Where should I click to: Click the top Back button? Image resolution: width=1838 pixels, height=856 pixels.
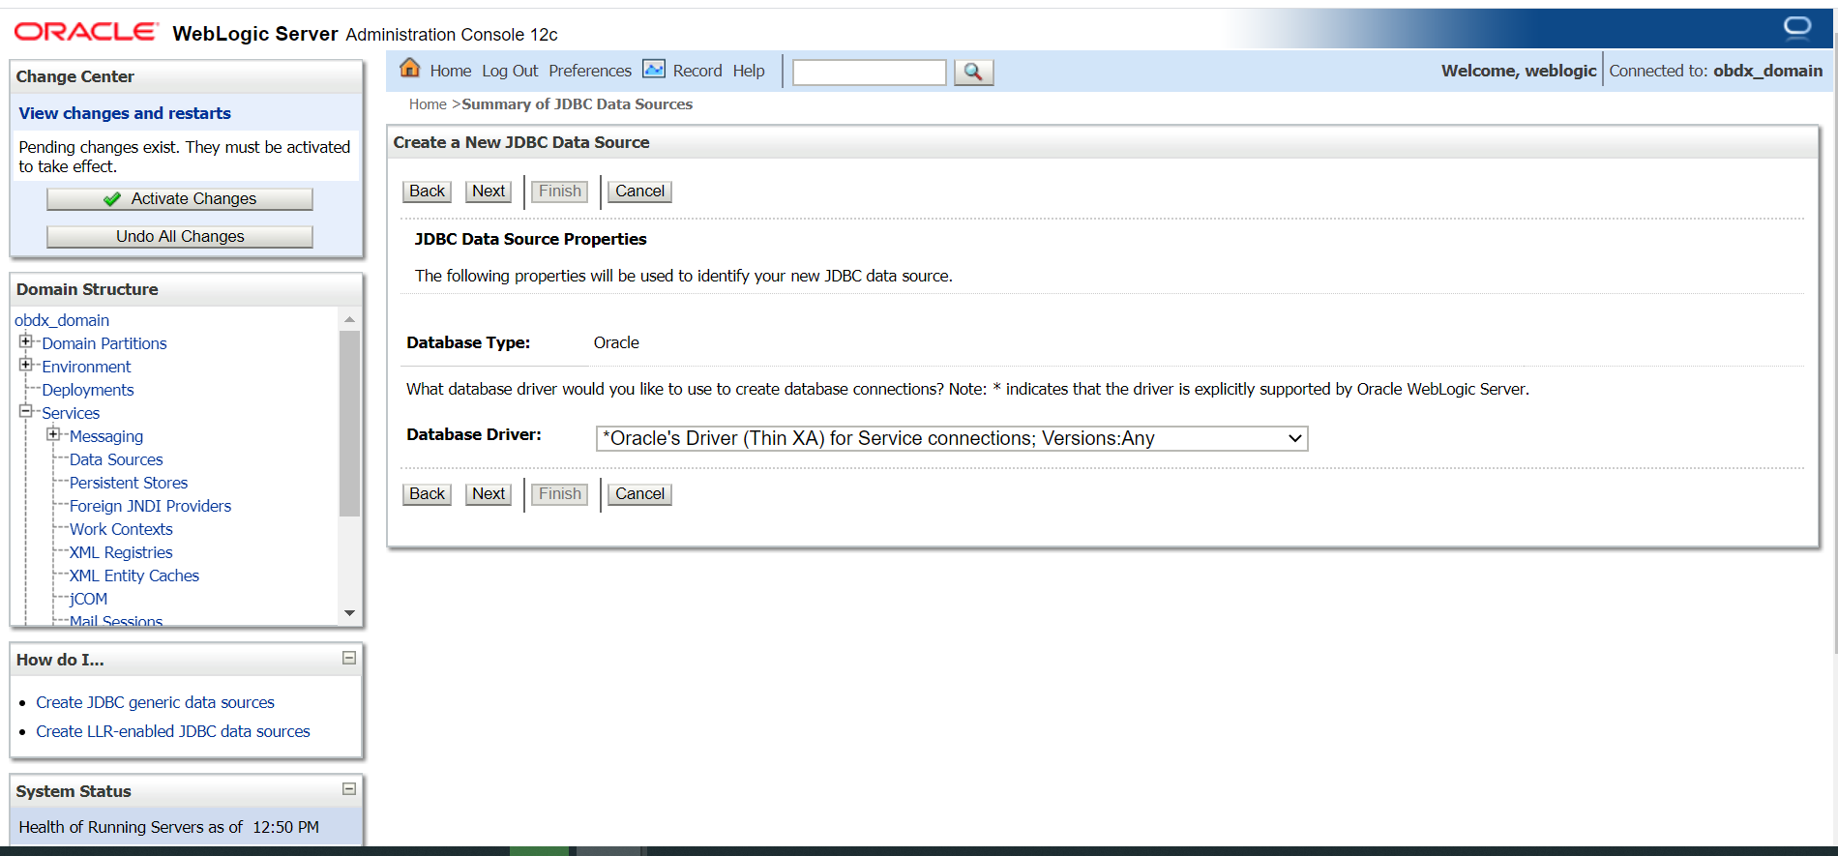click(427, 191)
